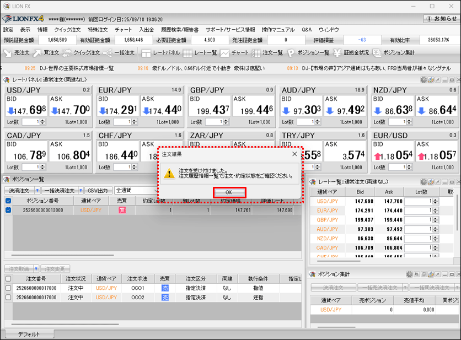Click the お知らせ notification button

point(441,19)
